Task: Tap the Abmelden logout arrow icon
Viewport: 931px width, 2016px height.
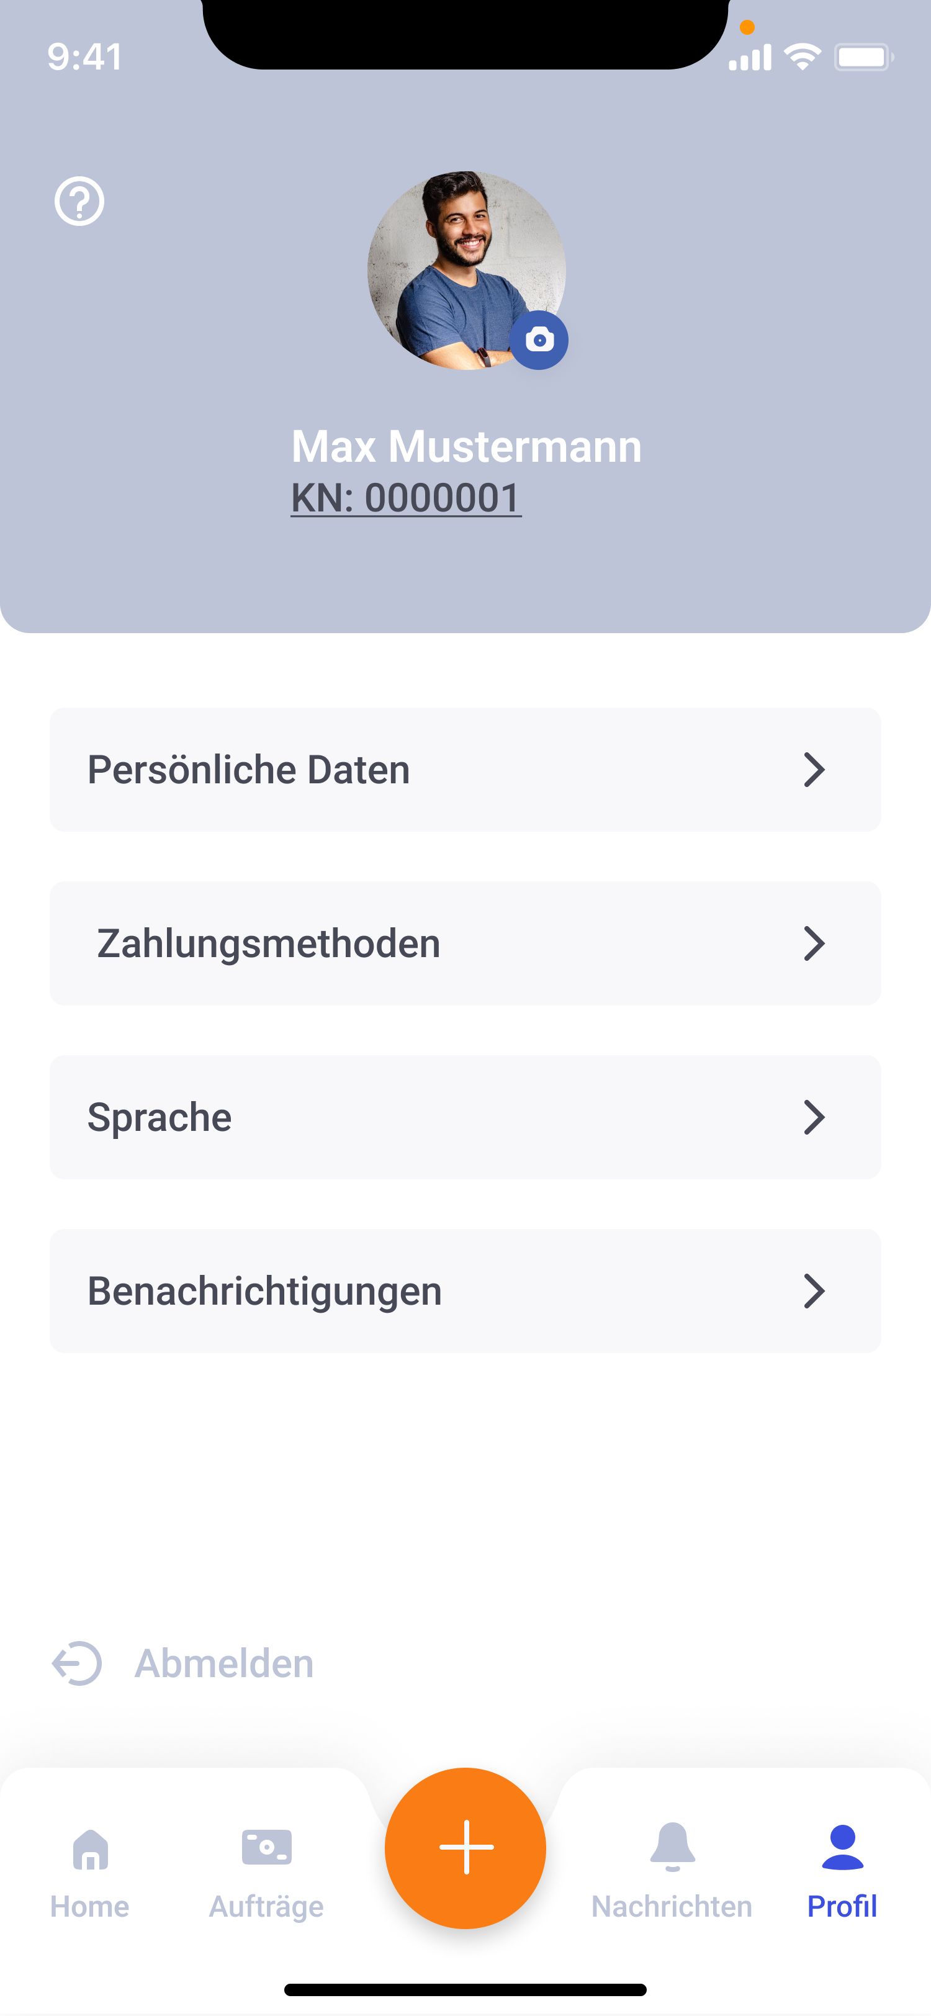Action: [x=77, y=1663]
